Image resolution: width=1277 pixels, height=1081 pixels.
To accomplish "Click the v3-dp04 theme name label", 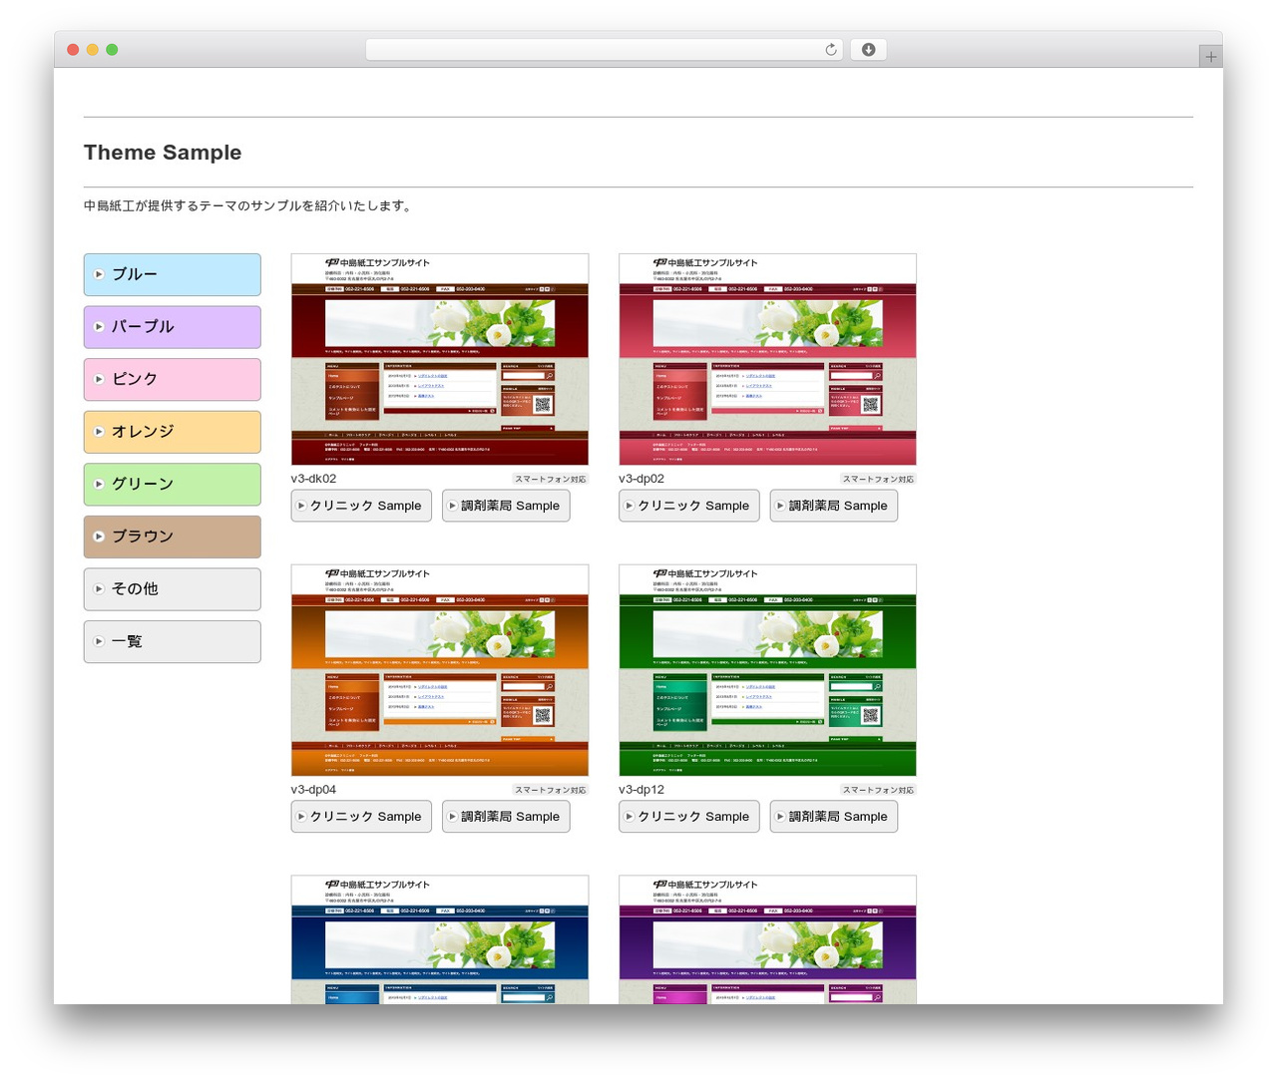I will click(313, 790).
